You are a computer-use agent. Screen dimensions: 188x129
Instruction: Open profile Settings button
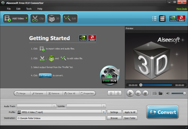point(114,112)
